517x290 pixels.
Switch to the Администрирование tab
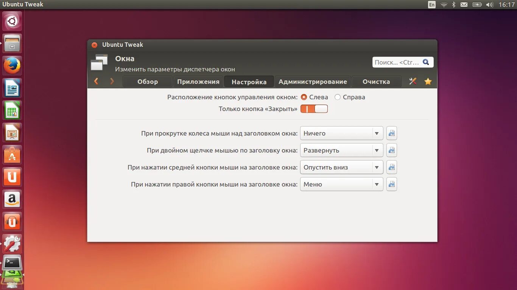click(313, 82)
